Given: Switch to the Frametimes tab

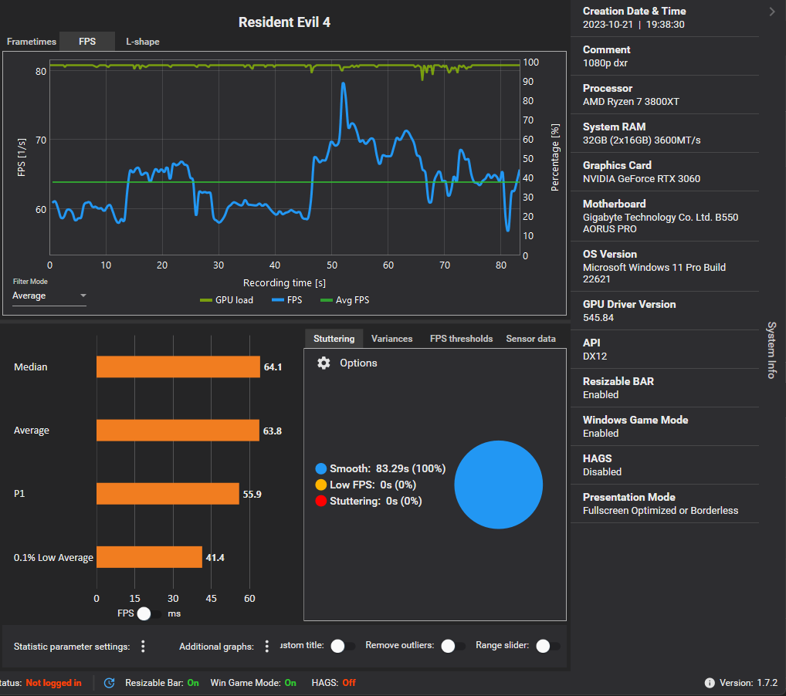Looking at the screenshot, I should click(31, 42).
